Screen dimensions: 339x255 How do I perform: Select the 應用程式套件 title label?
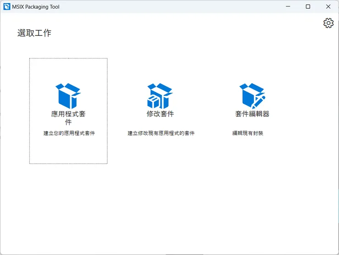[68, 118]
